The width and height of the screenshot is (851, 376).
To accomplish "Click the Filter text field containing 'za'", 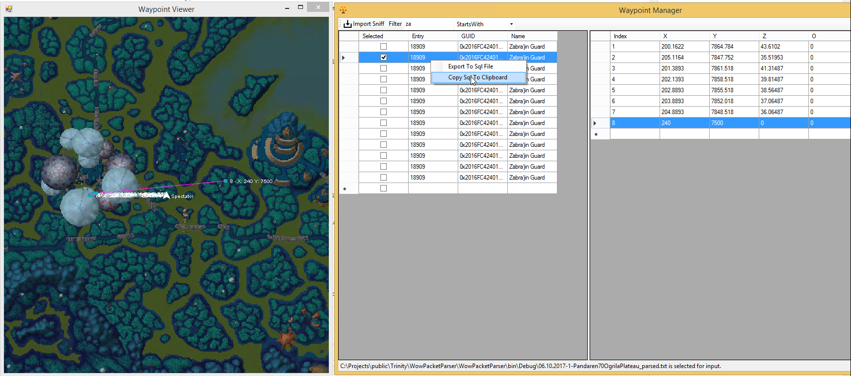I will [x=428, y=24].
